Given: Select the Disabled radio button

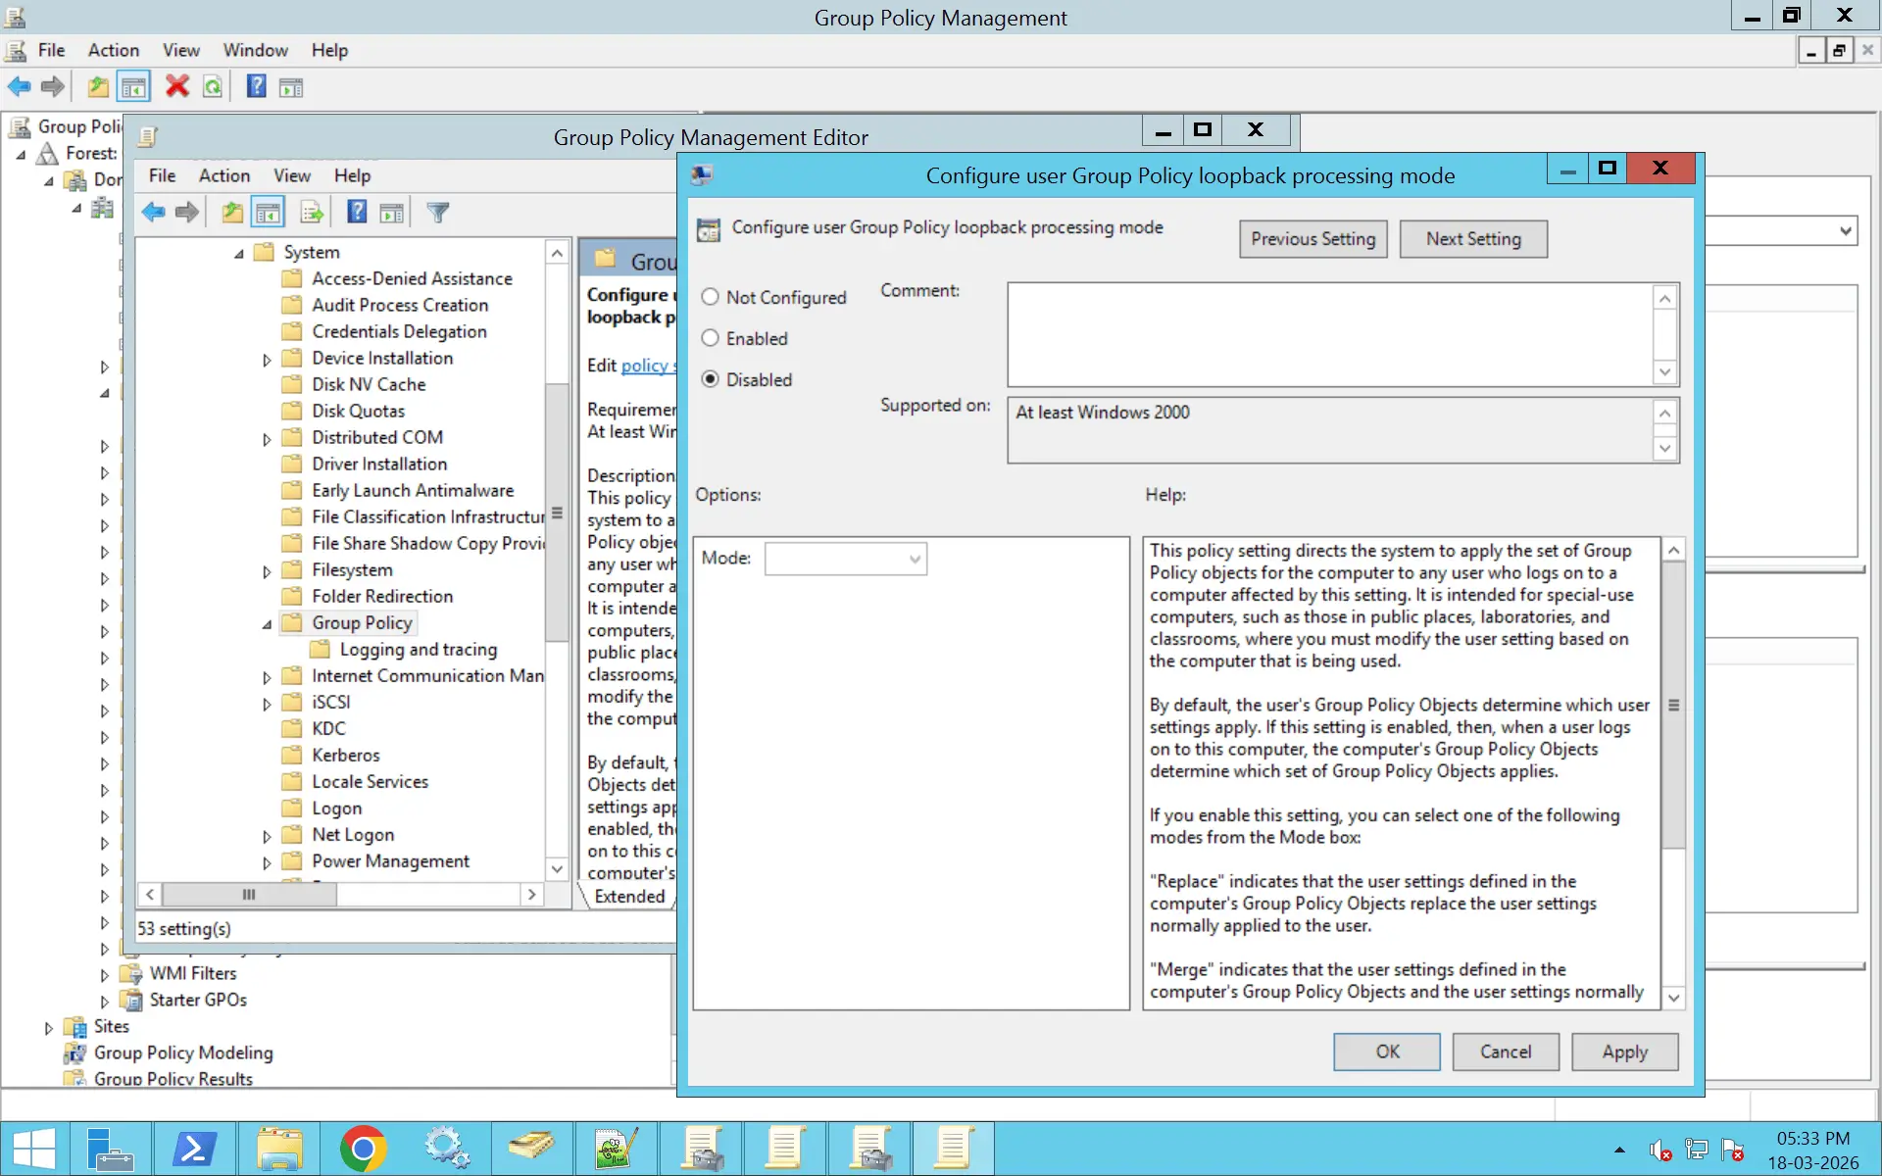Looking at the screenshot, I should (x=710, y=379).
